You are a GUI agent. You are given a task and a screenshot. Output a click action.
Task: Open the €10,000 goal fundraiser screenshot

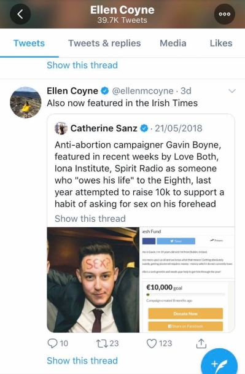(x=187, y=280)
